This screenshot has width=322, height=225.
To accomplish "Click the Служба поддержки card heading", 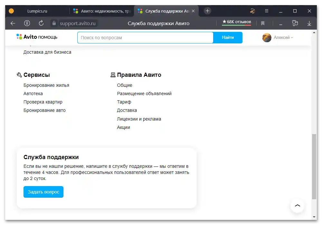I will [x=51, y=157].
